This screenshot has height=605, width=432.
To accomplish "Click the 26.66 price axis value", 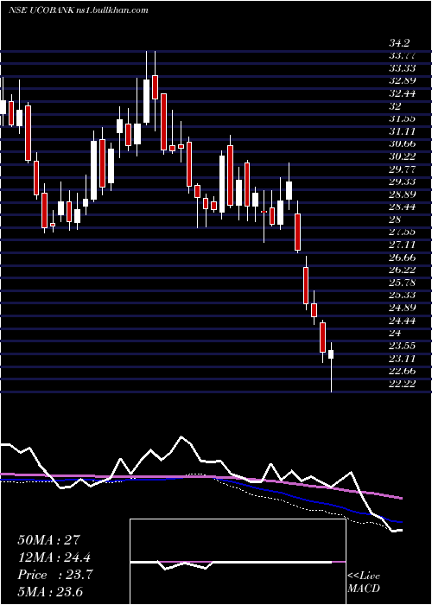I will point(402,257).
